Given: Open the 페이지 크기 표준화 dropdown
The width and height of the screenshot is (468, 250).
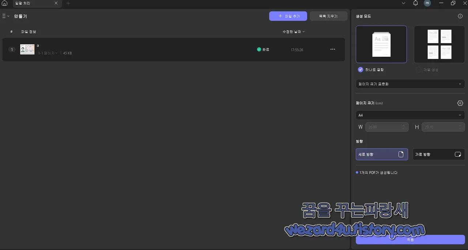Looking at the screenshot, I should [x=410, y=84].
